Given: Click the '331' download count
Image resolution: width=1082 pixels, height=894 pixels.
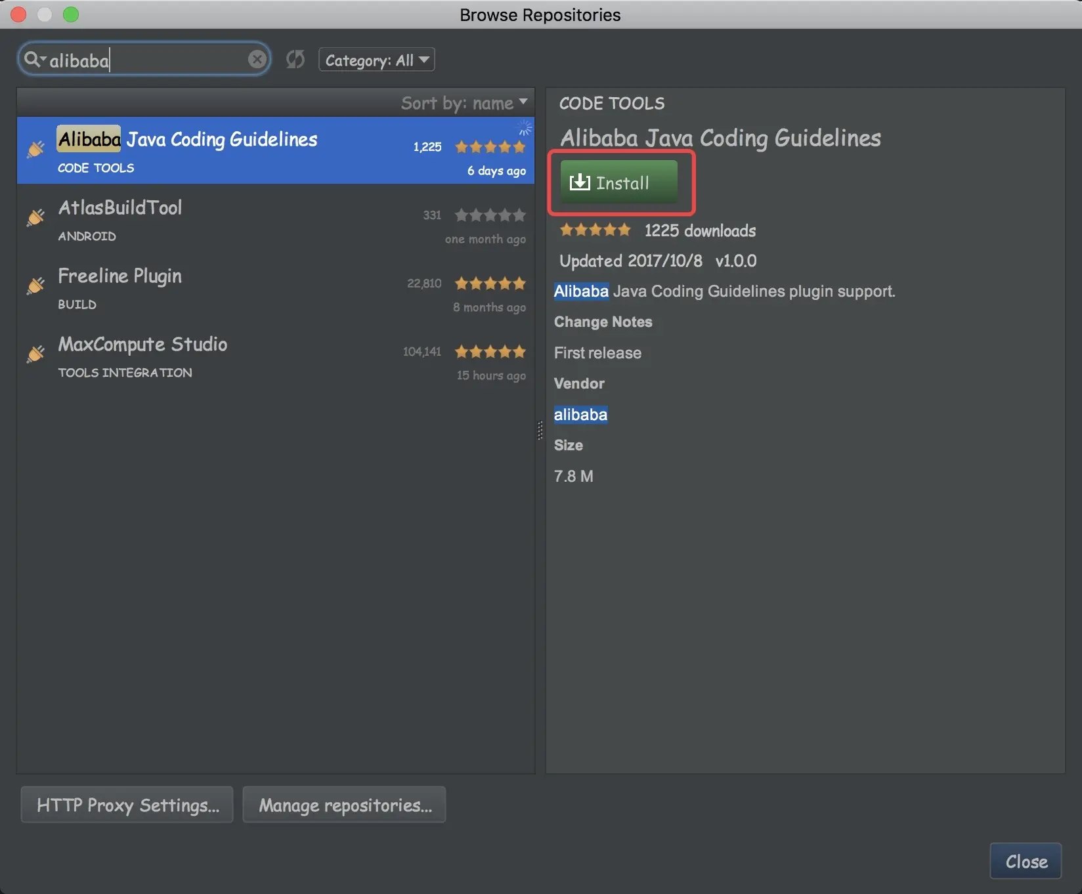Looking at the screenshot, I should (x=432, y=215).
